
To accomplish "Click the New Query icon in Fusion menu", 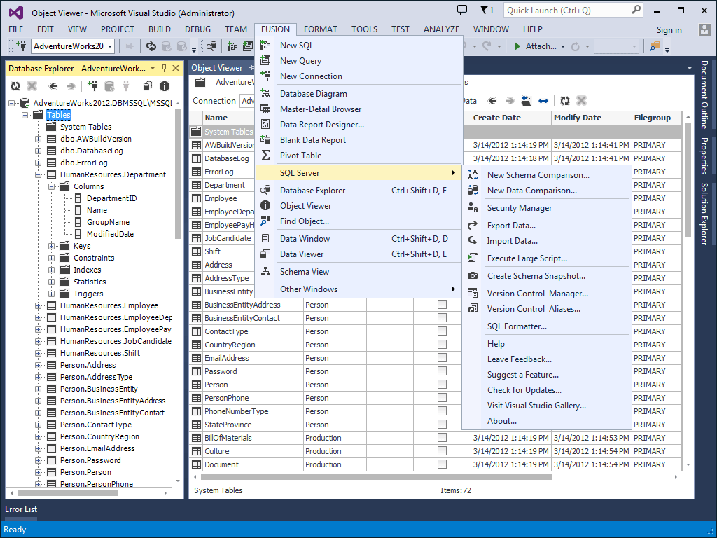I will click(x=265, y=60).
